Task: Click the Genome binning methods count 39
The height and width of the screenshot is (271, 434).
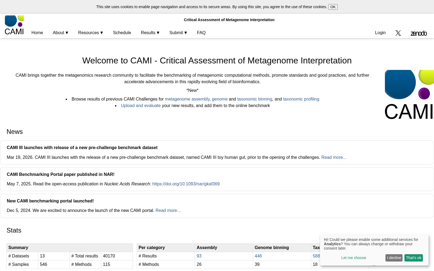Action: [257, 264]
